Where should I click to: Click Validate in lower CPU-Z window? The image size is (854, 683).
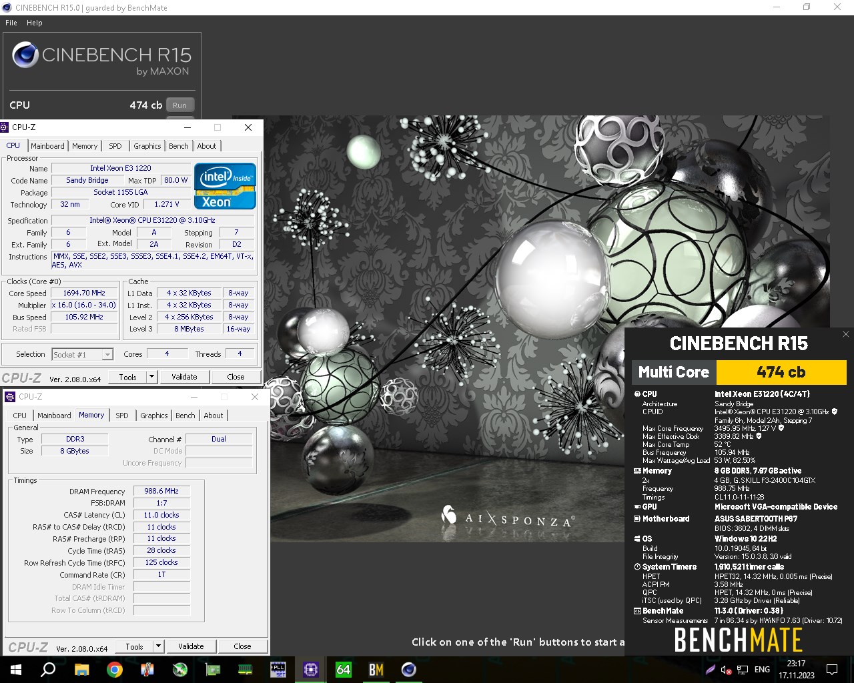(x=191, y=646)
